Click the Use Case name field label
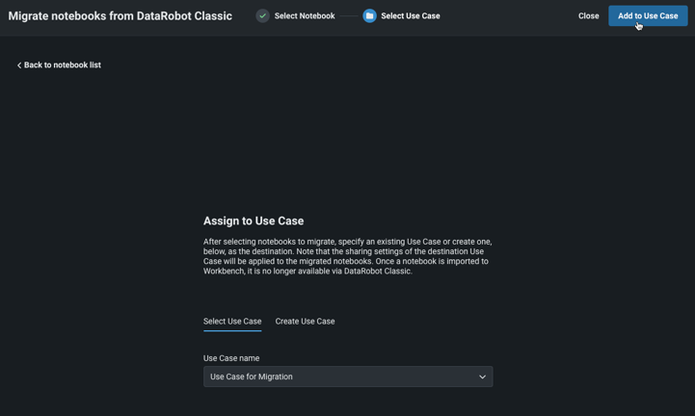The image size is (695, 416). (x=231, y=358)
